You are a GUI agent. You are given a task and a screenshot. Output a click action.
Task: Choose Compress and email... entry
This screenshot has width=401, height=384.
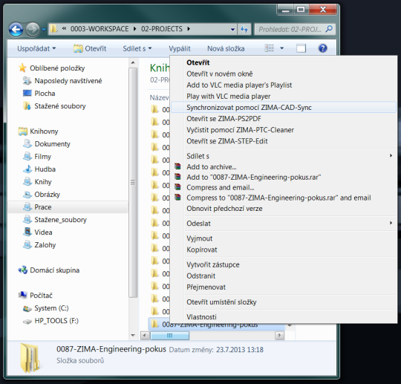coord(284,187)
